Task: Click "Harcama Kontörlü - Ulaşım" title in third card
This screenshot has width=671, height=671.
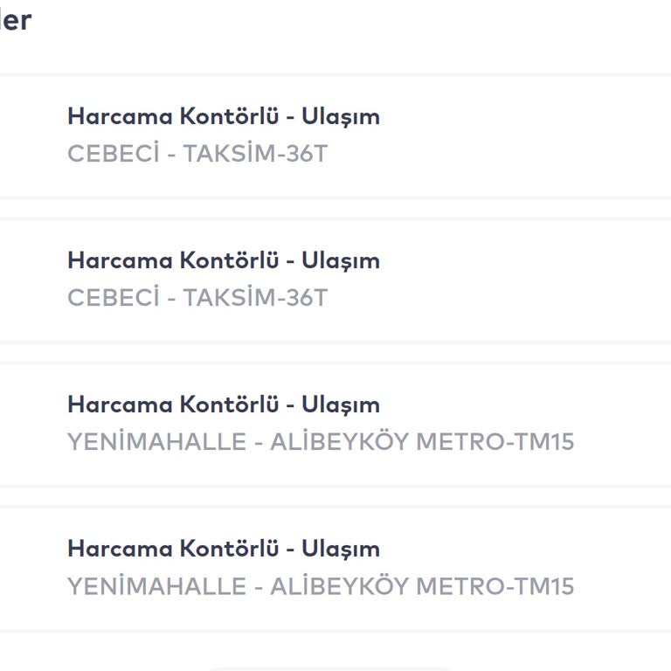Action: [x=224, y=405]
